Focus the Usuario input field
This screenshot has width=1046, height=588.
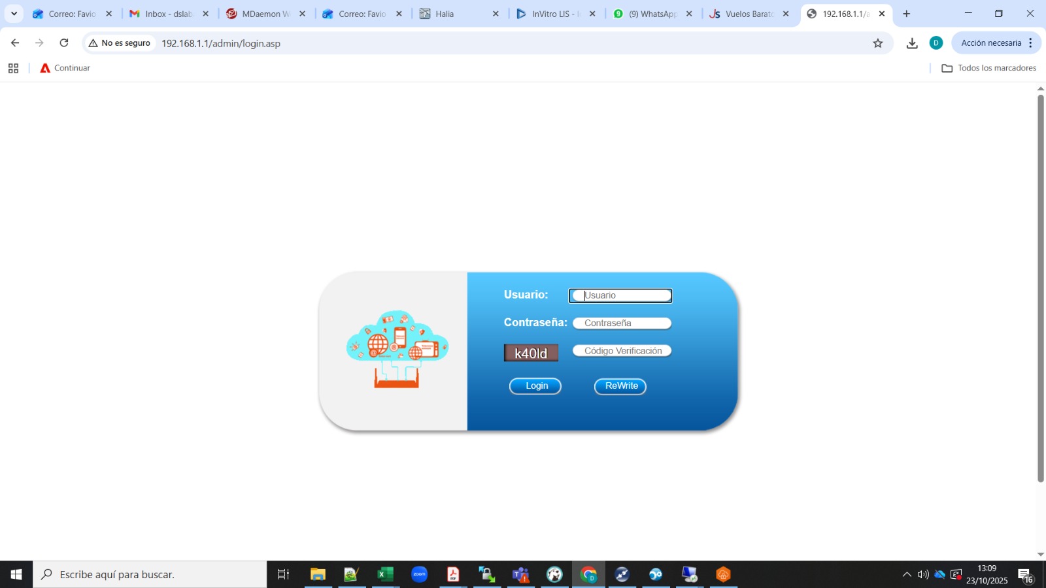pos(620,296)
